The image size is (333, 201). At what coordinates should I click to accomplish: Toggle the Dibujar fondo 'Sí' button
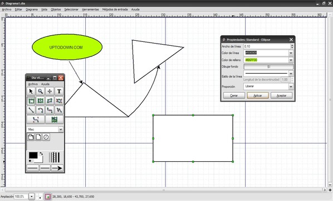268,66
